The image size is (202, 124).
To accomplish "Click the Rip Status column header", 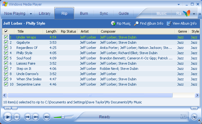I will tap(68, 31).
